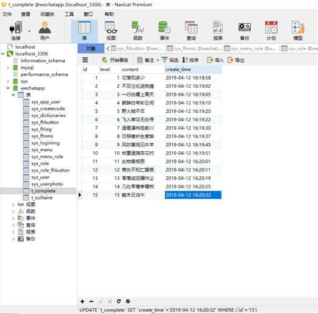Select the sys_dictionaries table

click(x=49, y=115)
